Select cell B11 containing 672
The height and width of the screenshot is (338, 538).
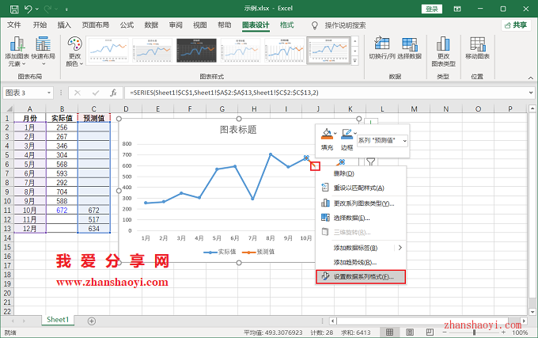[62, 210]
